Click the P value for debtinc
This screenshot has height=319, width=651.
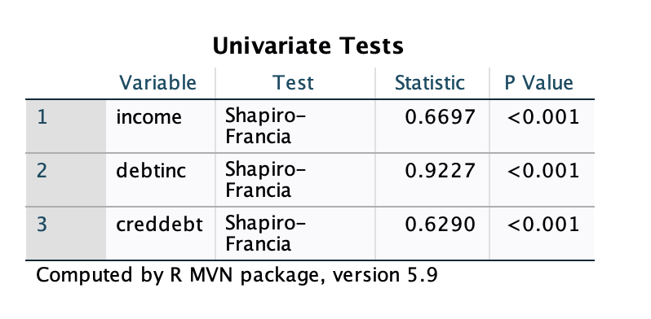pyautogui.click(x=543, y=171)
